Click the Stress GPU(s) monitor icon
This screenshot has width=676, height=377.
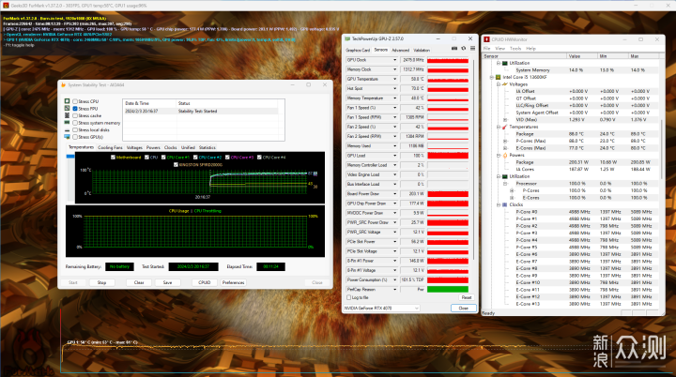(67, 137)
